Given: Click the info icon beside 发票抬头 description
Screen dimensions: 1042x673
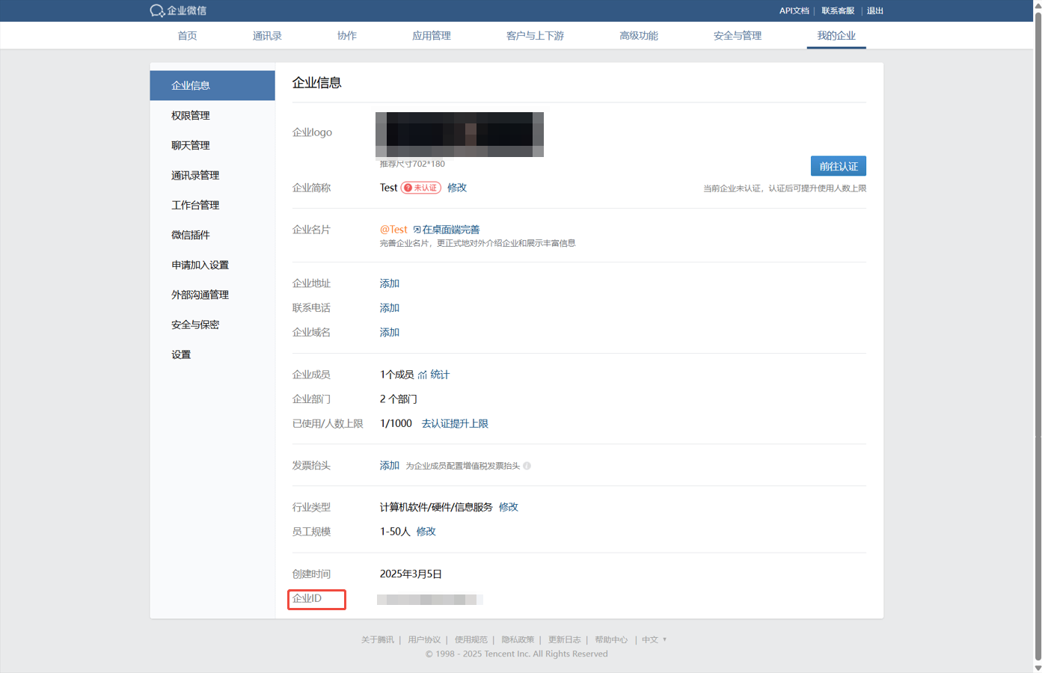Looking at the screenshot, I should [x=527, y=466].
